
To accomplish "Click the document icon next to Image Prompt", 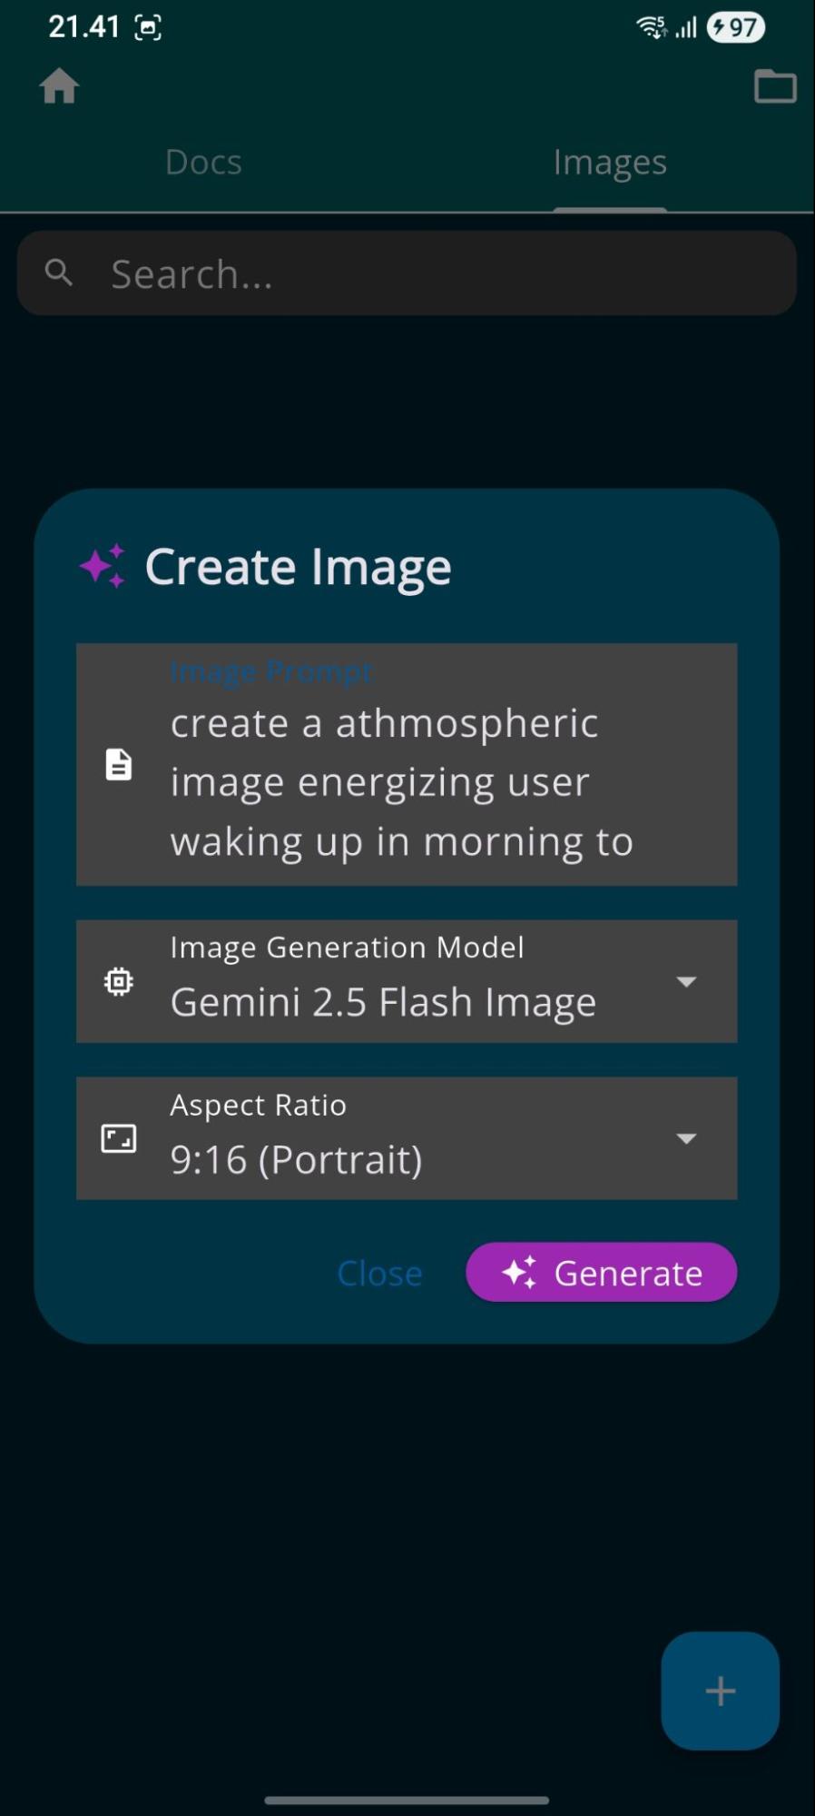I will 119,766.
